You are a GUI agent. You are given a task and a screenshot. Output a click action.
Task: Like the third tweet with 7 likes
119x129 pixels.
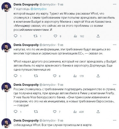point(55,112)
